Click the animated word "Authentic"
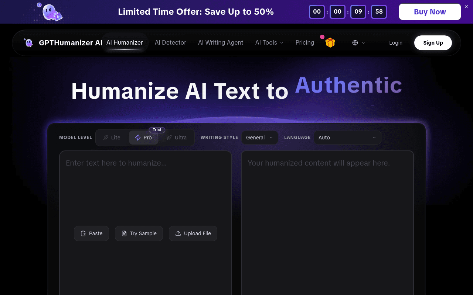Viewport: 473px width, 295px height. point(348,85)
